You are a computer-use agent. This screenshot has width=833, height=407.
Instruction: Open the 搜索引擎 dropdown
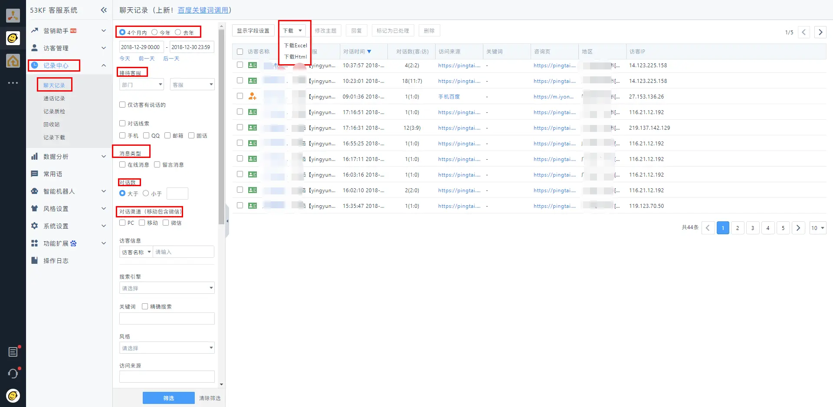(x=167, y=288)
